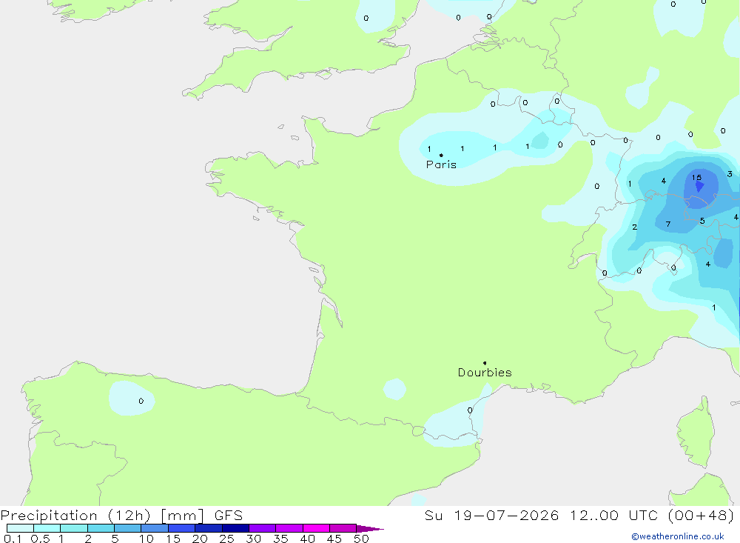Click the above-50 mm legend arrow tip
Image resolution: width=740 pixels, height=543 pixels.
click(x=370, y=528)
